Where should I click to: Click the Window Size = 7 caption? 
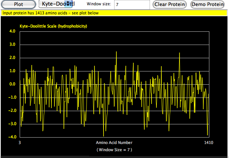[114, 150]
